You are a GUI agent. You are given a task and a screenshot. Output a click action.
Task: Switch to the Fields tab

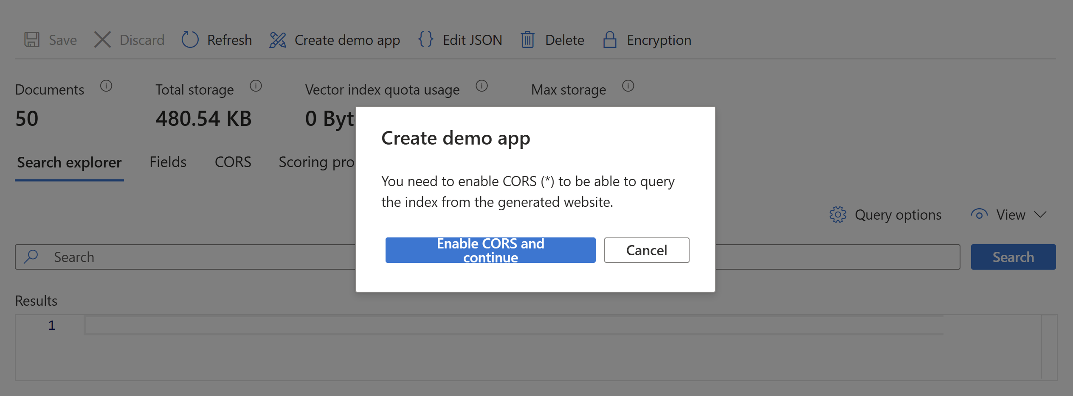coord(168,162)
